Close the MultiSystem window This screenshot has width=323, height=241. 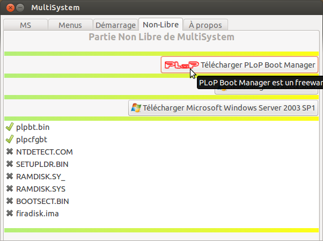point(10,8)
